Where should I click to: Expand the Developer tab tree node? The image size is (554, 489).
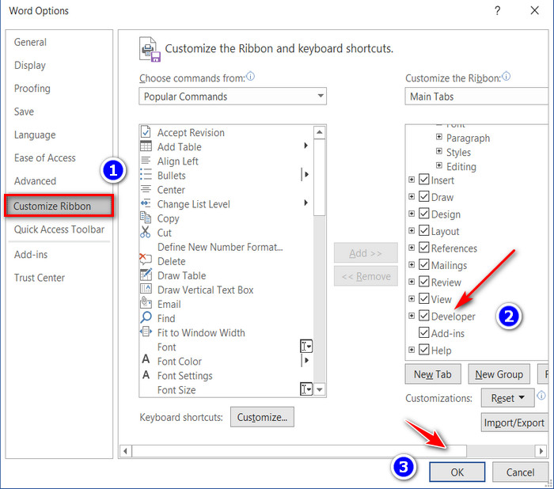pos(412,316)
